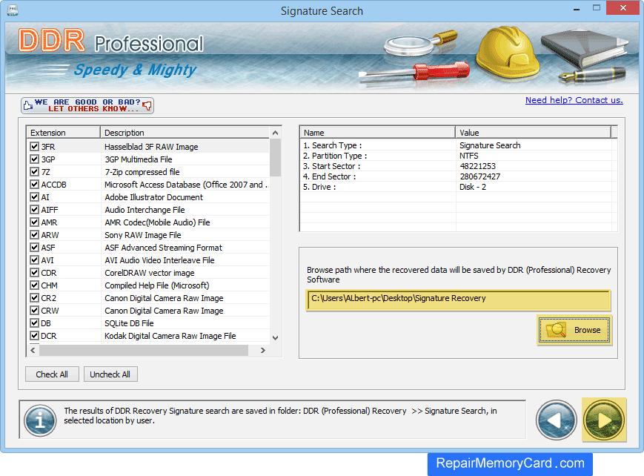
Task: Click the 'Search Type' row name
Action: click(333, 145)
